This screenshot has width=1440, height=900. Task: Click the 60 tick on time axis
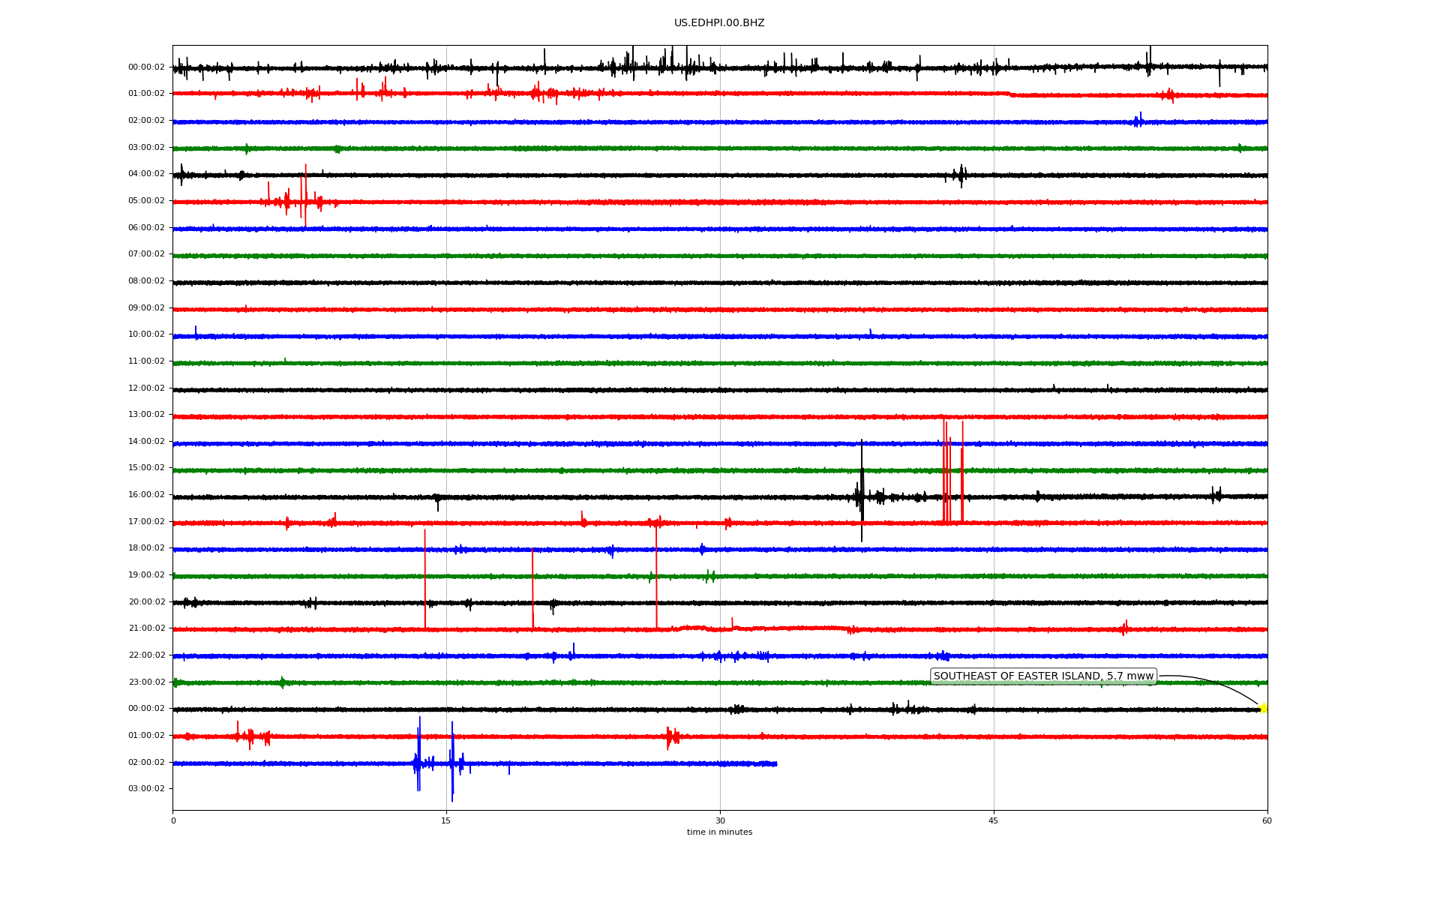(1267, 821)
